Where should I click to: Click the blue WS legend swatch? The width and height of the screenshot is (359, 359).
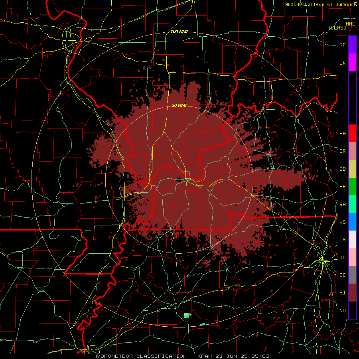(352, 222)
